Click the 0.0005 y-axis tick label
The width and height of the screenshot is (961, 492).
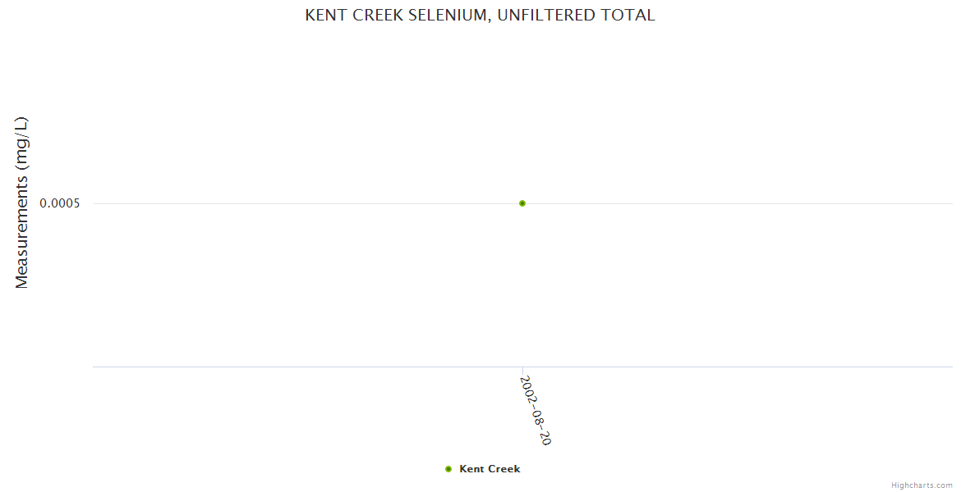click(60, 203)
